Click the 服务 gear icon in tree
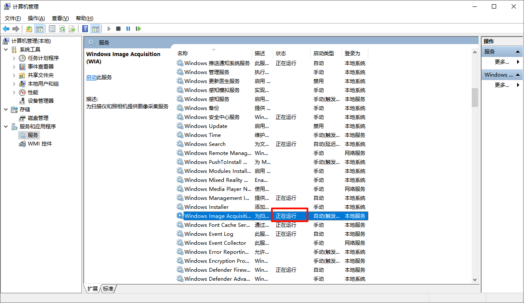Image resolution: width=524 pixels, height=303 pixels. click(x=22, y=135)
